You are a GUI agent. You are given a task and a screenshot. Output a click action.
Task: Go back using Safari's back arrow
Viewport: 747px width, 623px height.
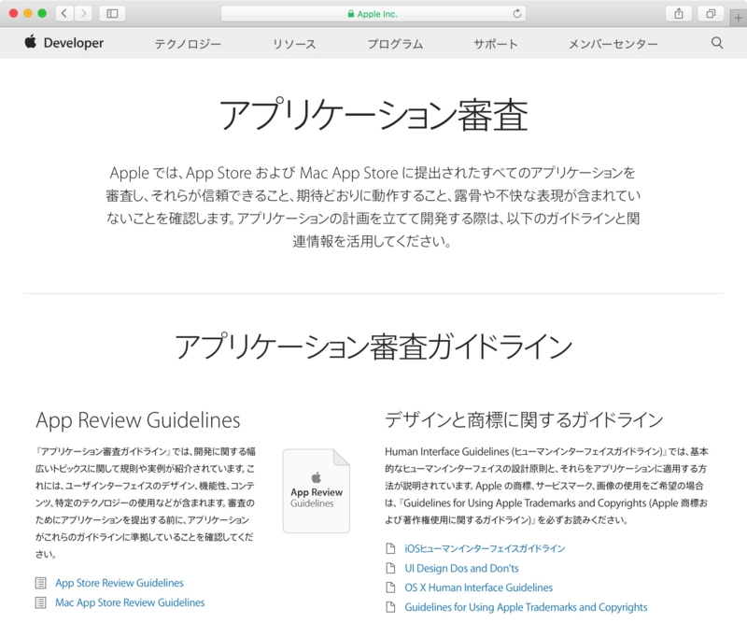[x=64, y=13]
